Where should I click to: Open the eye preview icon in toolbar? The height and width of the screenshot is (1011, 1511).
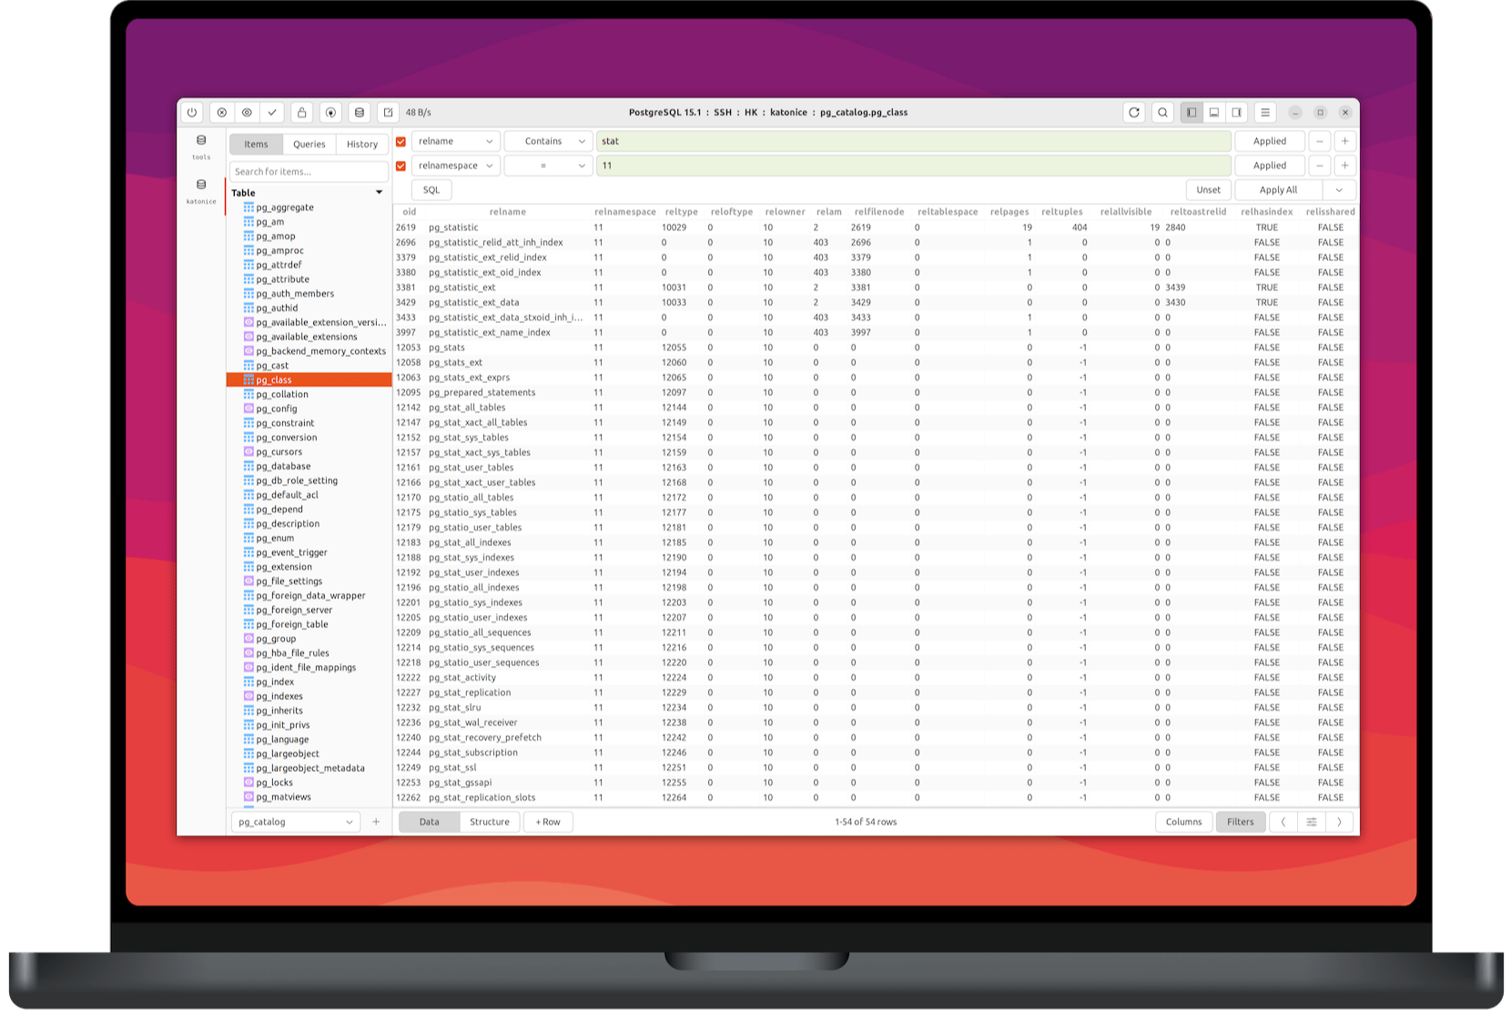(x=248, y=112)
